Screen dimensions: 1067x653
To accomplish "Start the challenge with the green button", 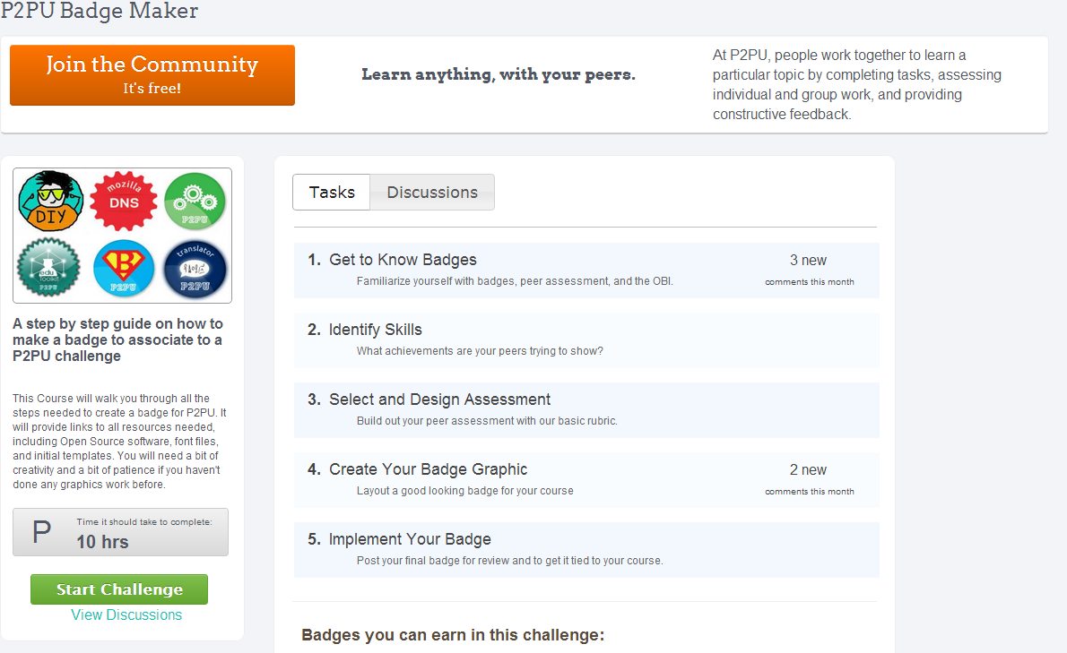I will 119,589.
